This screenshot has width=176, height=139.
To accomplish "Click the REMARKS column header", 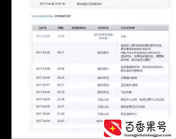I will [x=79, y=28].
